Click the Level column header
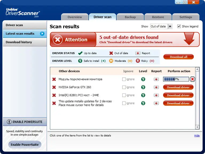Viewport: 205px width, 154px height. tap(143, 71)
